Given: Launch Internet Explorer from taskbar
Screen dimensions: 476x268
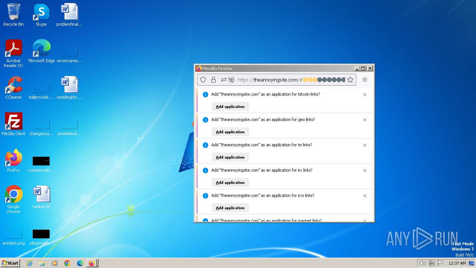Looking at the screenshot, I should pos(29,263).
